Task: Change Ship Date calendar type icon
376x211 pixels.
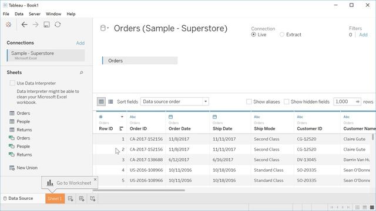Action: click(214, 117)
